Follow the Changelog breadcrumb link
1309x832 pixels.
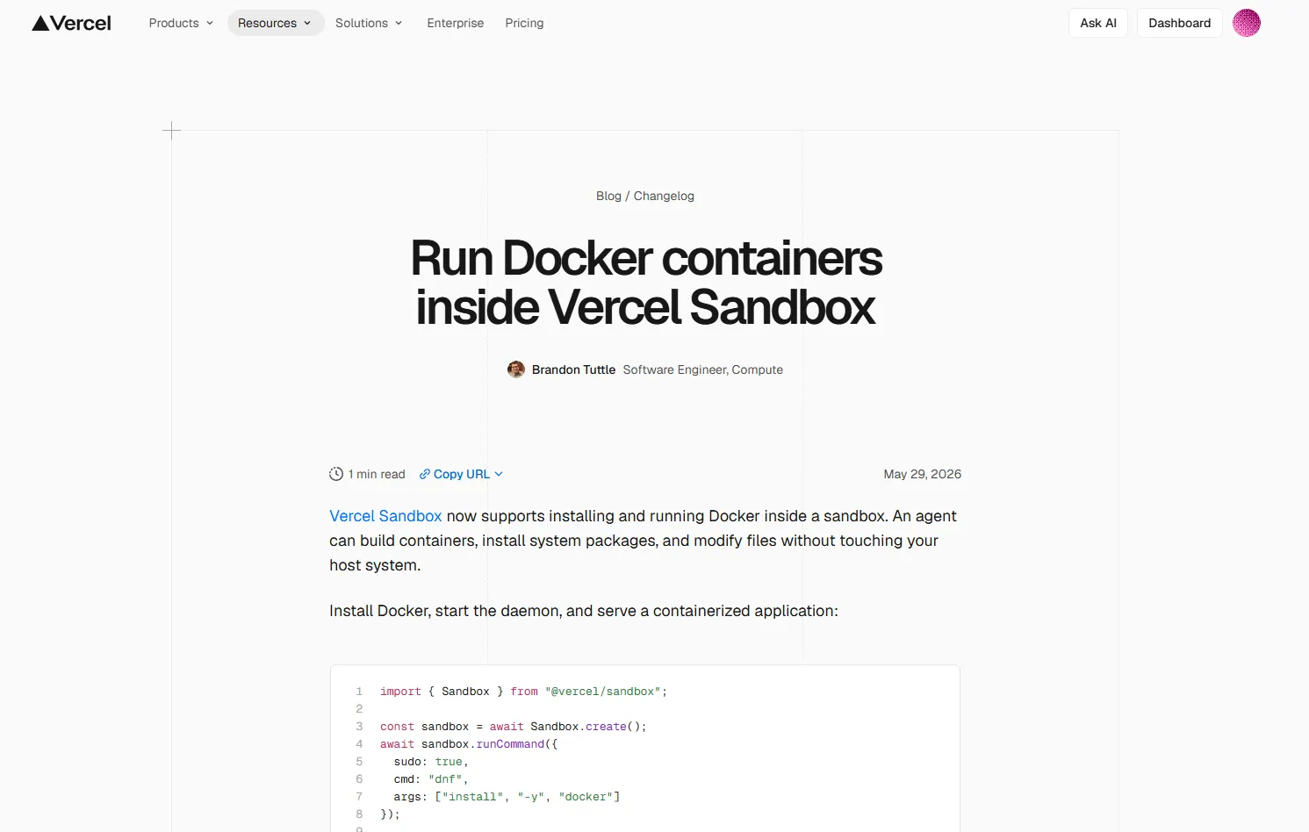coord(664,196)
